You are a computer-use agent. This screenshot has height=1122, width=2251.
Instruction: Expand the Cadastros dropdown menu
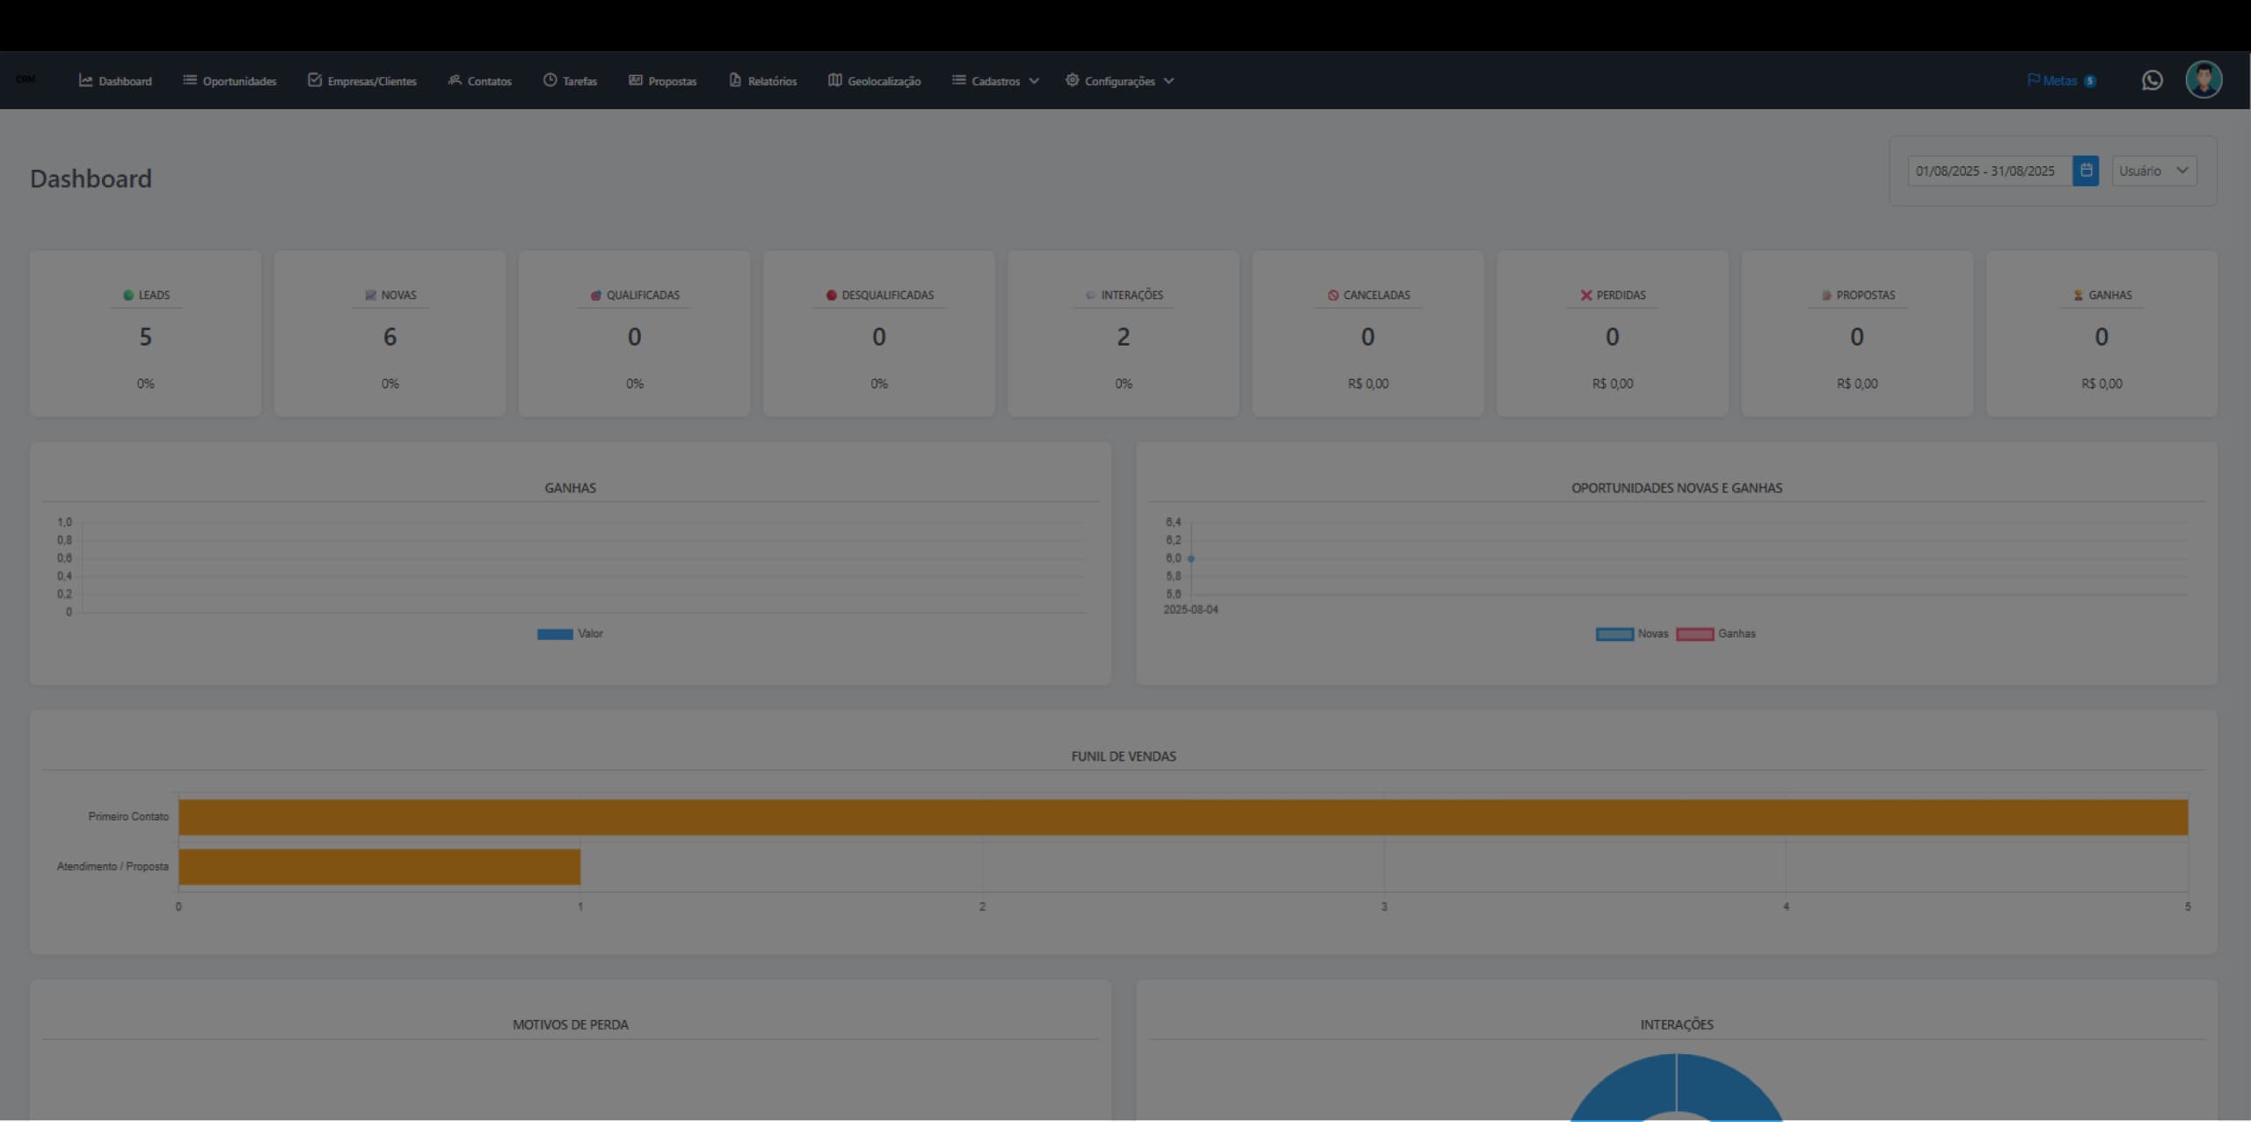(x=994, y=80)
